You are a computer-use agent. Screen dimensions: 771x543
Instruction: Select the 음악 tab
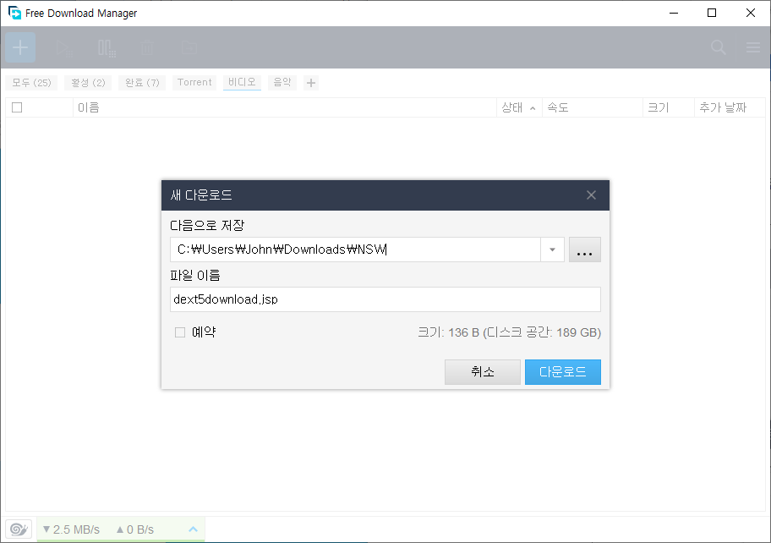(x=282, y=83)
